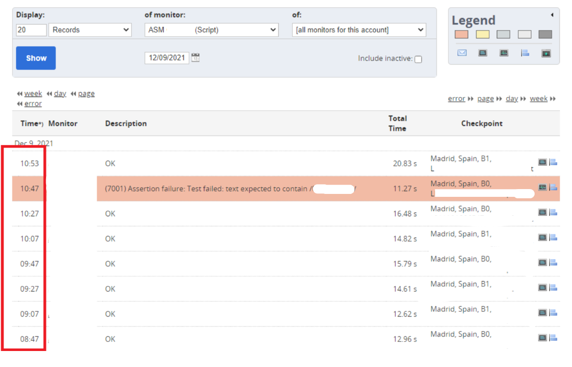
Task: Open waterfall chart icon for 08:47 row
Action: (553, 337)
